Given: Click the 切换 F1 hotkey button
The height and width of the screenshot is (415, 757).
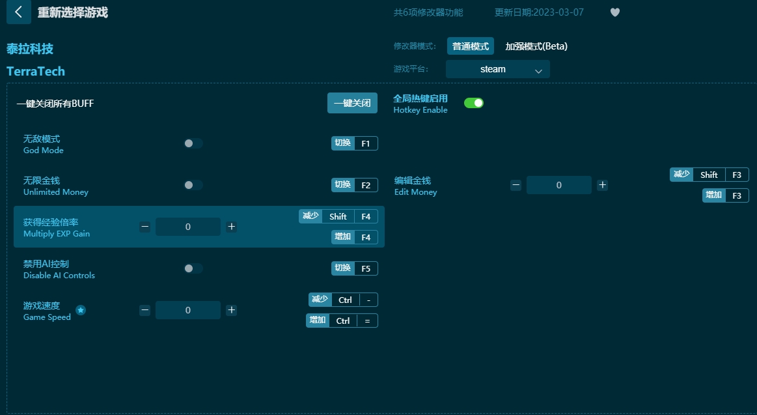Looking at the screenshot, I should point(354,143).
